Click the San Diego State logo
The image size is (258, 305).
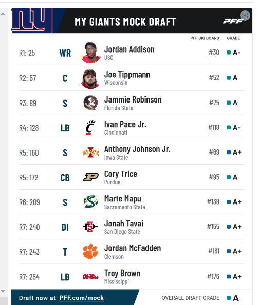coord(90,227)
